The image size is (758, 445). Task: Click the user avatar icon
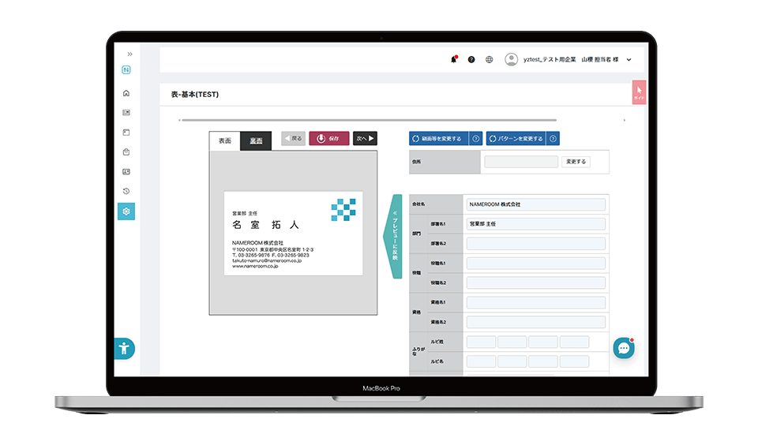coord(511,59)
